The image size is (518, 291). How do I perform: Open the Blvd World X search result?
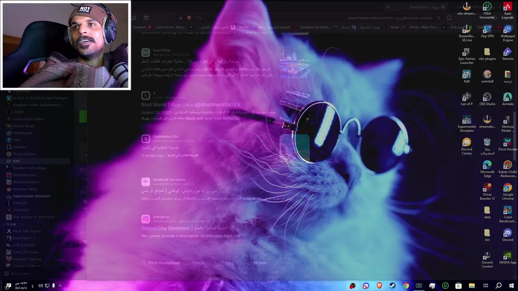click(x=191, y=105)
